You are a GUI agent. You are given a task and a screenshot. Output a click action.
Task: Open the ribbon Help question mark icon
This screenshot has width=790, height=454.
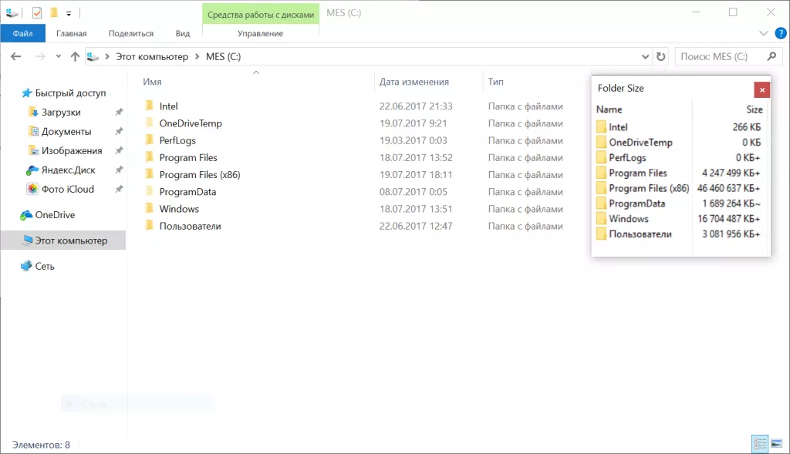point(779,33)
